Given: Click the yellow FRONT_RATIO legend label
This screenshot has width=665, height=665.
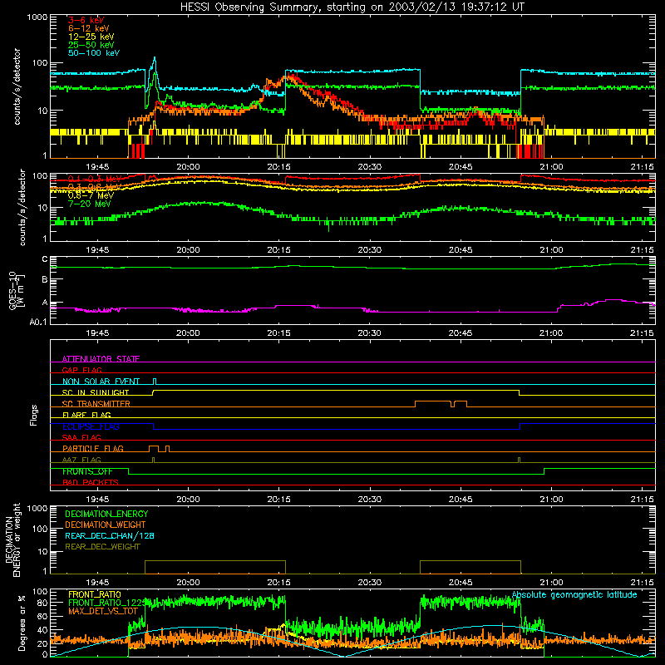Looking at the screenshot, I should 95,594.
